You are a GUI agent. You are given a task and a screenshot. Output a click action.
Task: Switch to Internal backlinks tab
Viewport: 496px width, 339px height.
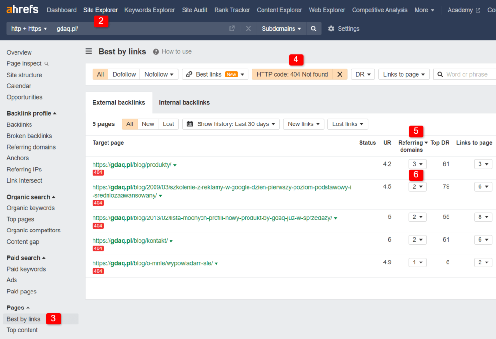184,102
